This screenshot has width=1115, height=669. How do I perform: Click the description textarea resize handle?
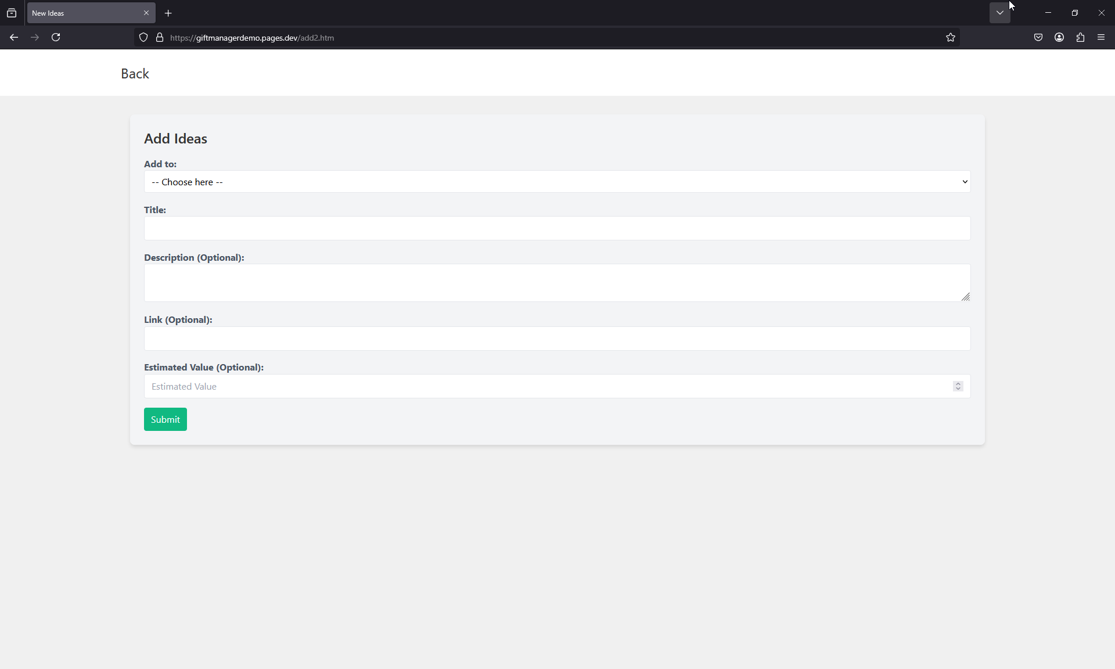[966, 297]
